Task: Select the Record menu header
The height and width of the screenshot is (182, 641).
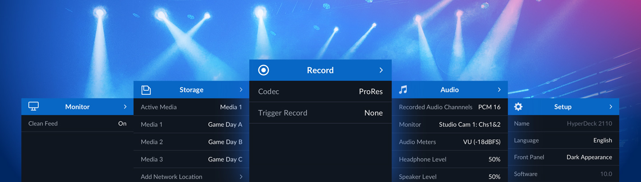Action: tap(320, 70)
